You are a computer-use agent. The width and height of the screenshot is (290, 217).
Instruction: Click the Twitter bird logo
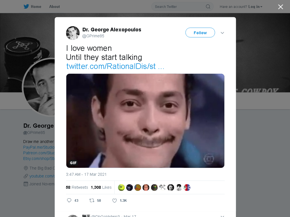click(26, 7)
